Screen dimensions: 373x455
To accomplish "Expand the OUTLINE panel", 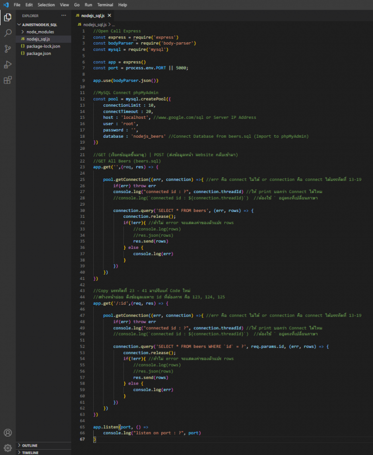I will tap(30, 445).
